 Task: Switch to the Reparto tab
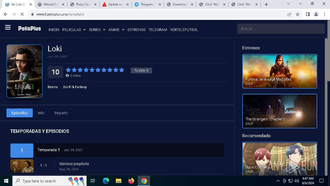click(x=61, y=113)
